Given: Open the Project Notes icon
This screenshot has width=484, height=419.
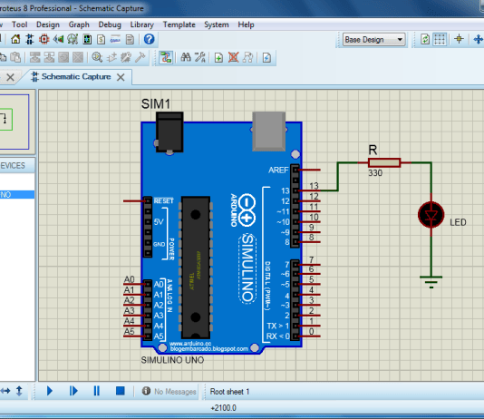Looking at the screenshot, I should tap(130, 39).
